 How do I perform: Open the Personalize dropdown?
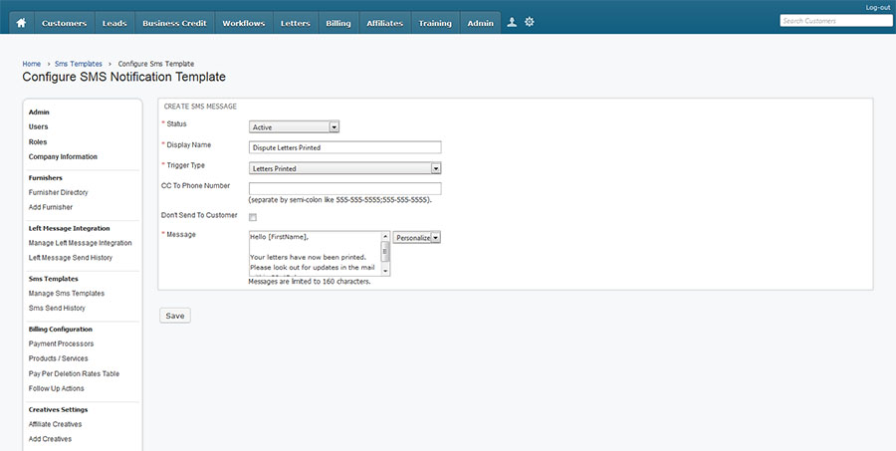click(x=417, y=238)
